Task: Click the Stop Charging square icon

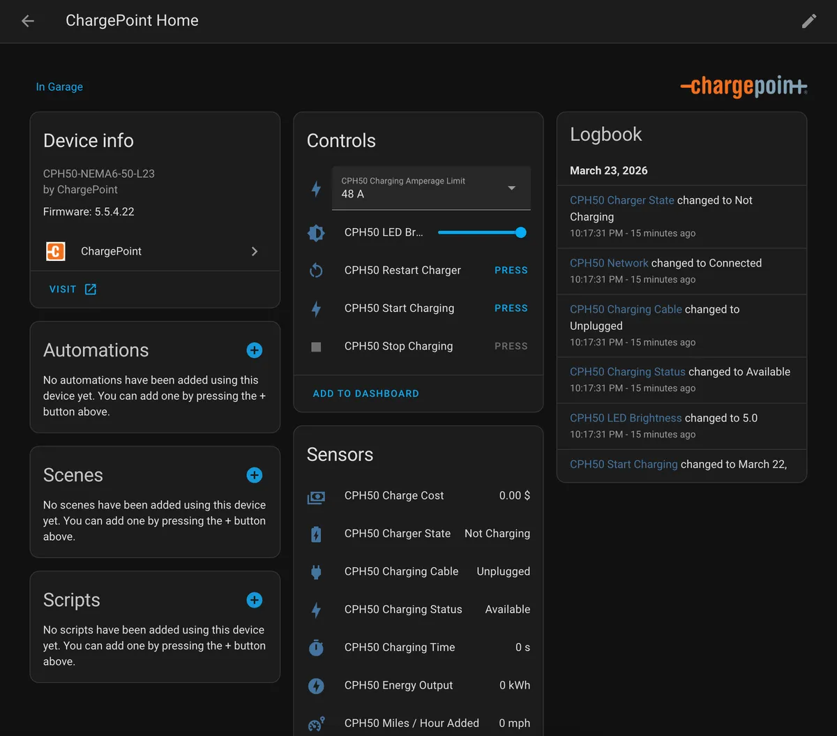Action: point(316,346)
